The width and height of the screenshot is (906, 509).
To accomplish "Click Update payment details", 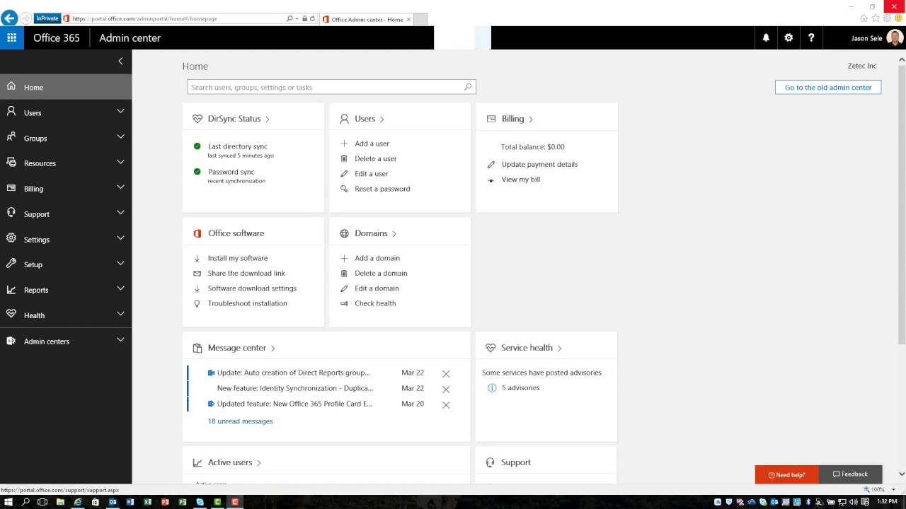I will tap(539, 164).
